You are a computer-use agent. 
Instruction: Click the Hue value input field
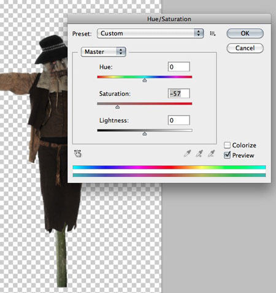pyautogui.click(x=179, y=67)
